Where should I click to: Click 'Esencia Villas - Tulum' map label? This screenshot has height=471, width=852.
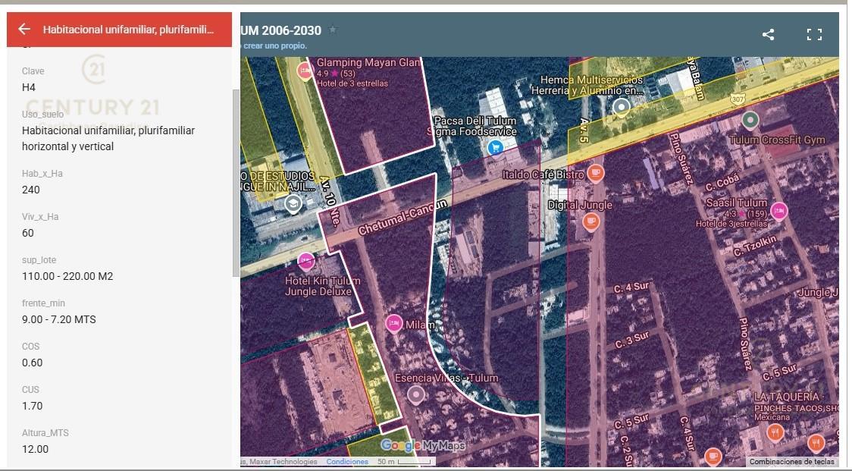[446, 378]
